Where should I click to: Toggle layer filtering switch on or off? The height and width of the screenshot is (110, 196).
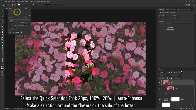pyautogui.click(x=182, y=72)
